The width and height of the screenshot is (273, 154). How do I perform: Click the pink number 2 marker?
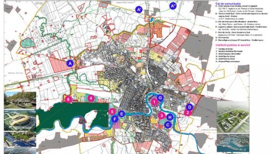(188, 113)
